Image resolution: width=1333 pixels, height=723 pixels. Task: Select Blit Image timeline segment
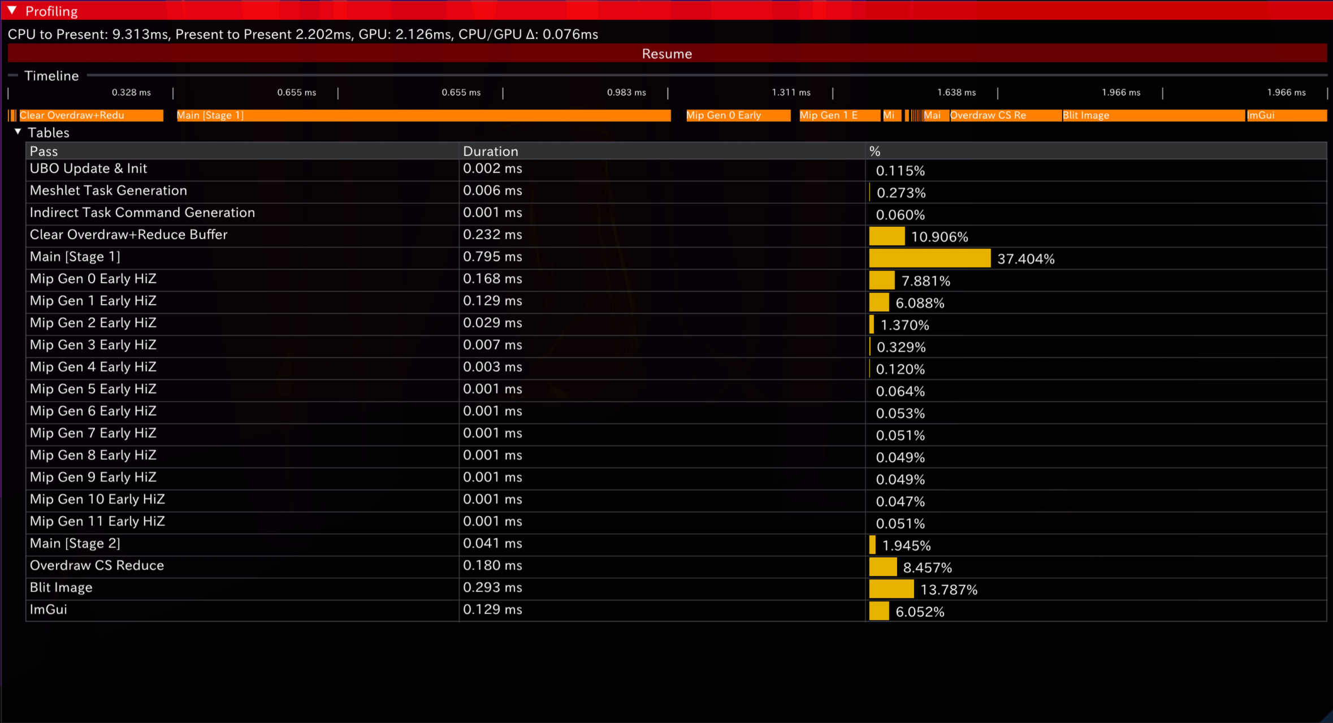point(1153,115)
